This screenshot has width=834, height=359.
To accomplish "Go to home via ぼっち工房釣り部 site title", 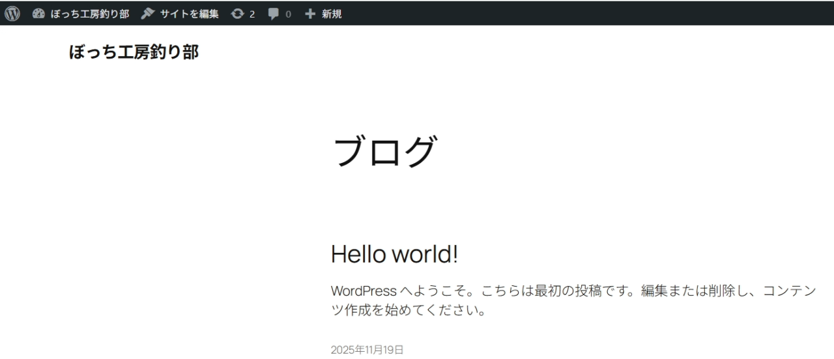I will click(134, 52).
